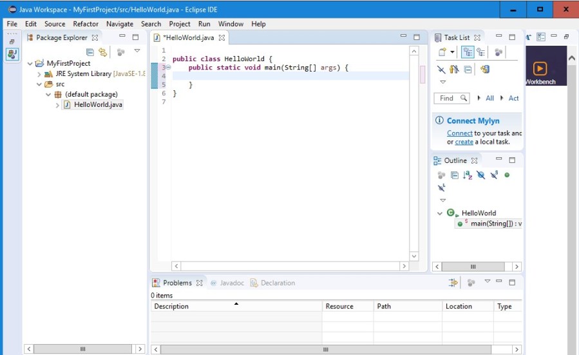This screenshot has width=579, height=355.
Task: Open the Java perspective icon in left sidebar
Action: 12,55
